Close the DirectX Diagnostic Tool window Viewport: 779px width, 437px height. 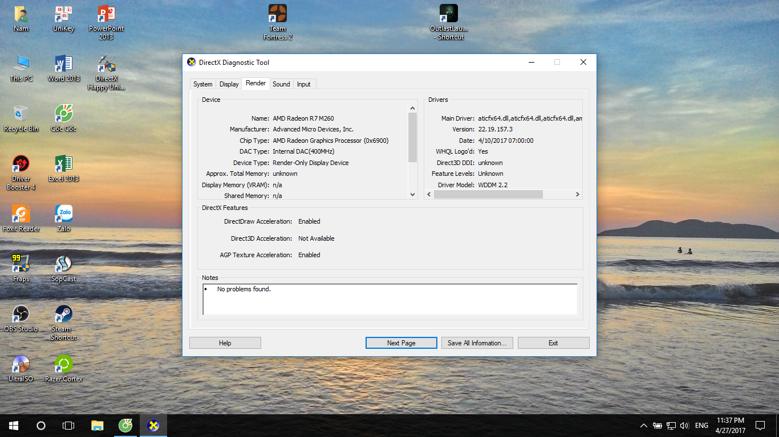pyautogui.click(x=583, y=63)
